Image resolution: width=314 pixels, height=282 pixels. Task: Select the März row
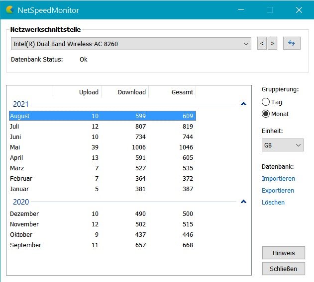tap(103, 168)
